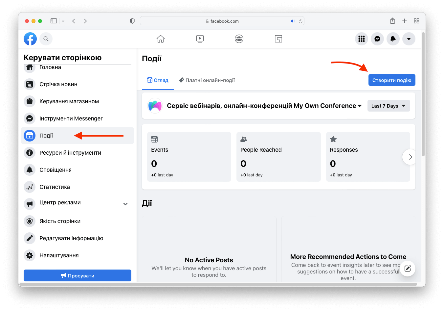Click the Facebook logo icon

[30, 39]
